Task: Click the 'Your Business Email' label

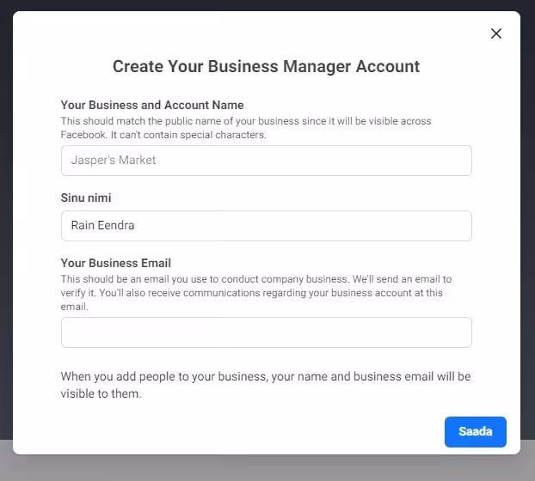Action: (x=115, y=263)
